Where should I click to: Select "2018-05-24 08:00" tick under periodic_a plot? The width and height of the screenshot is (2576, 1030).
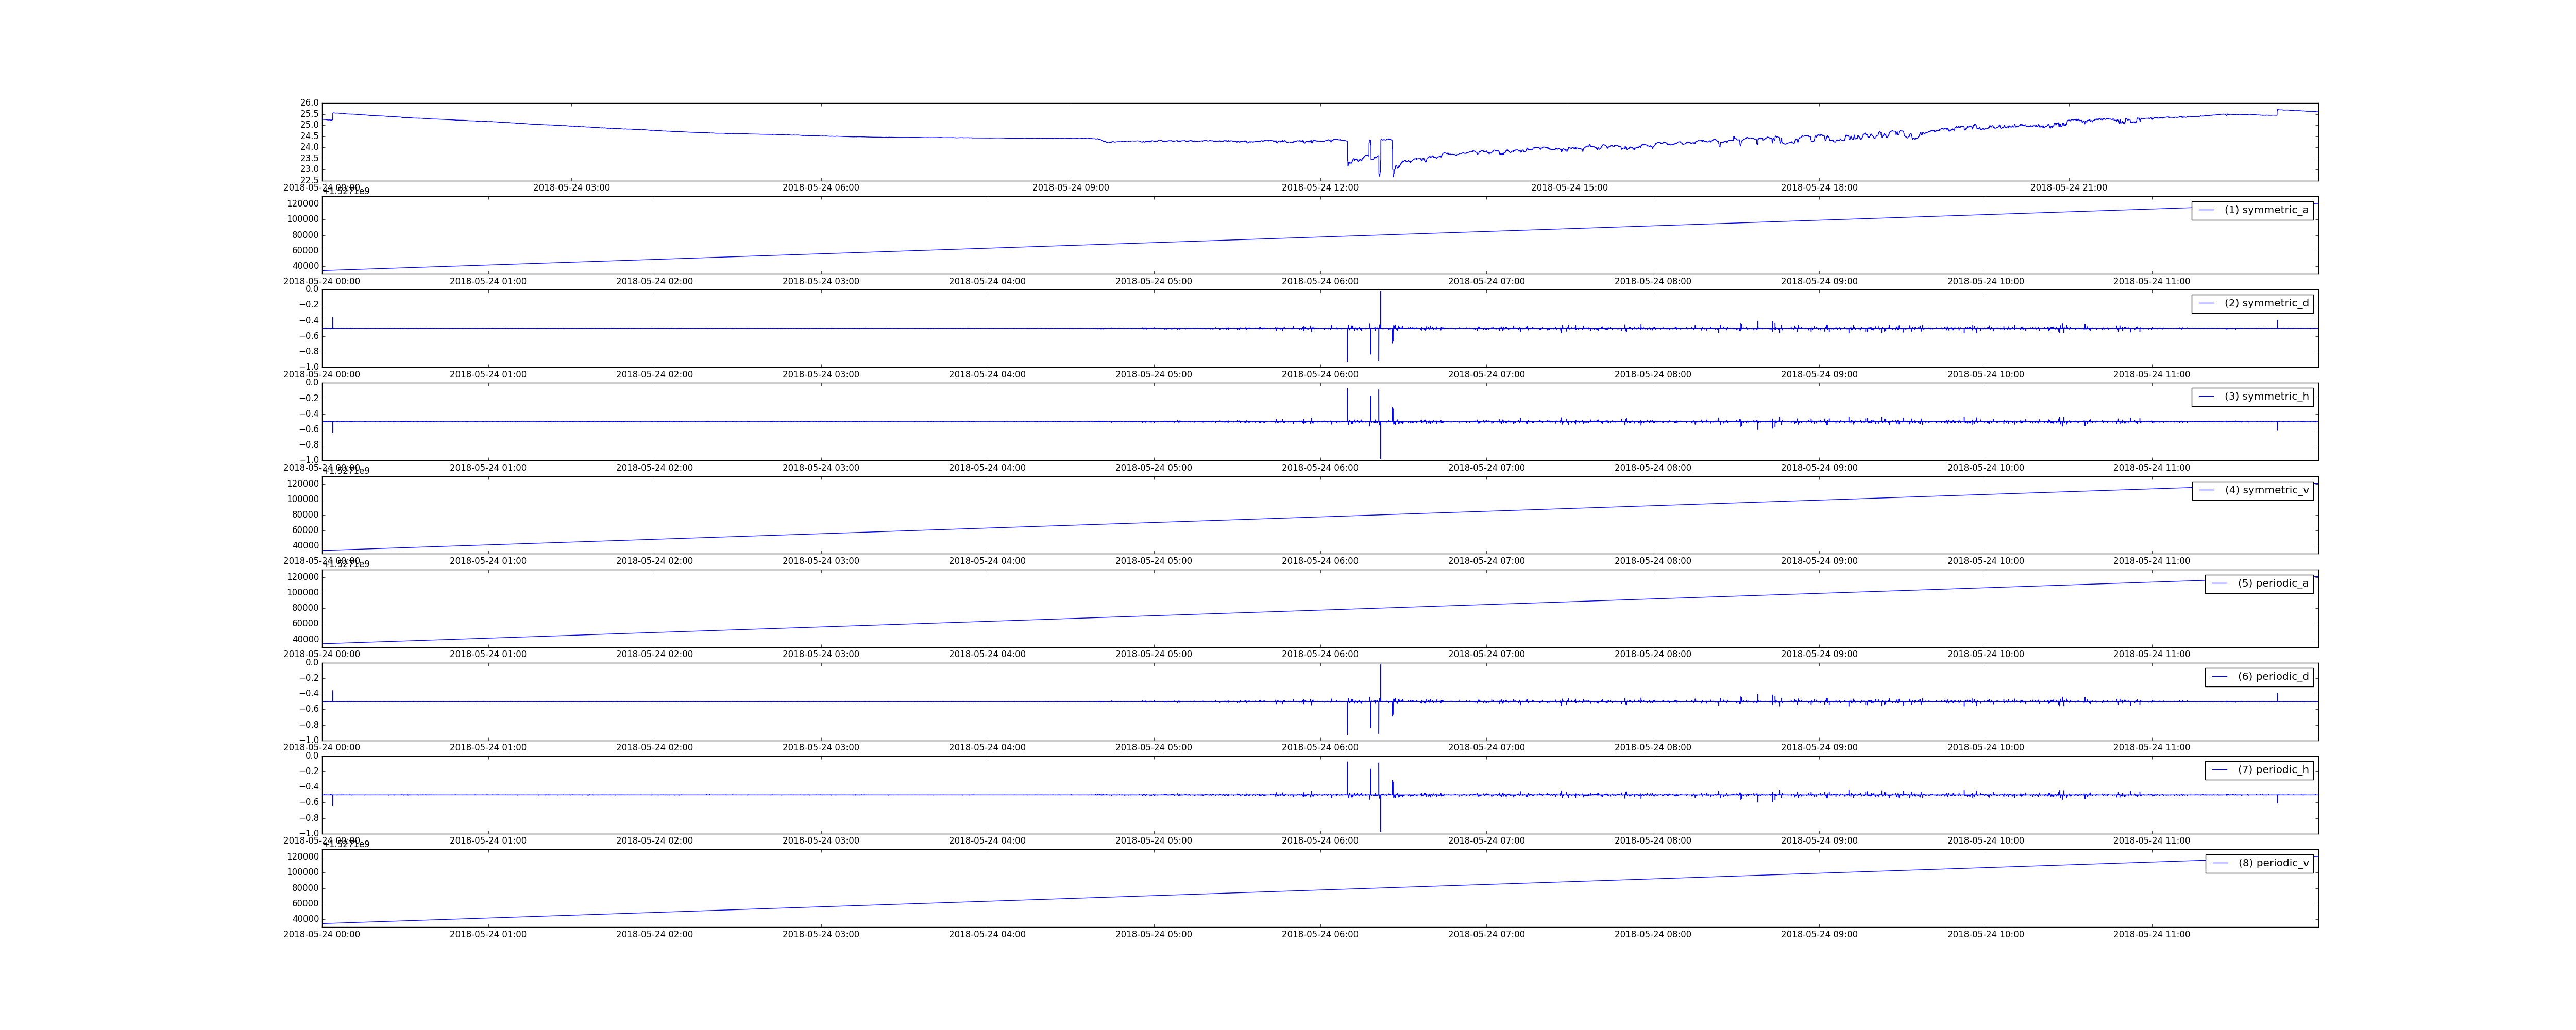coord(1652,655)
